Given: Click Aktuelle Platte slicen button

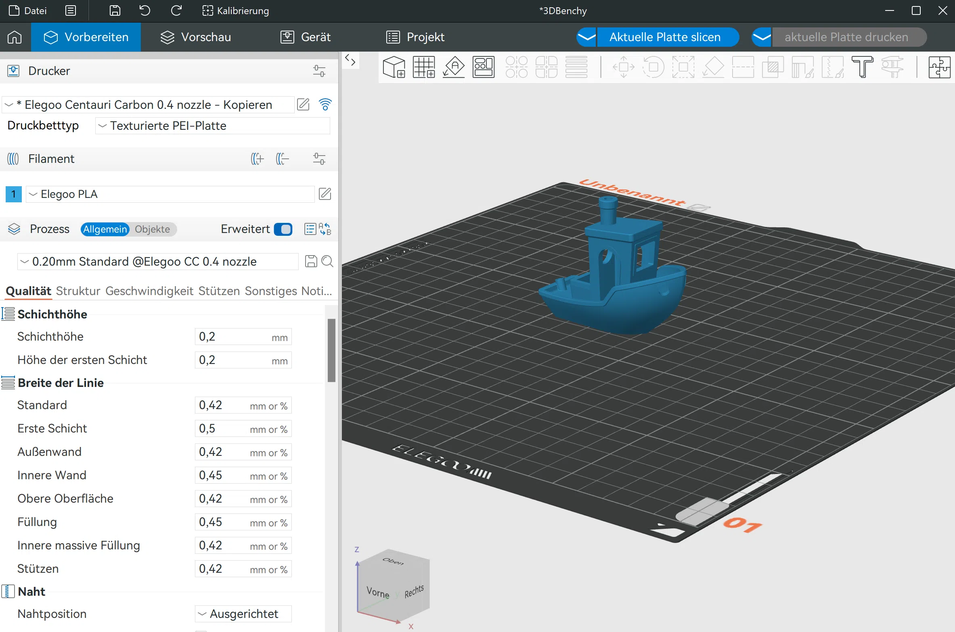Looking at the screenshot, I should pyautogui.click(x=668, y=37).
